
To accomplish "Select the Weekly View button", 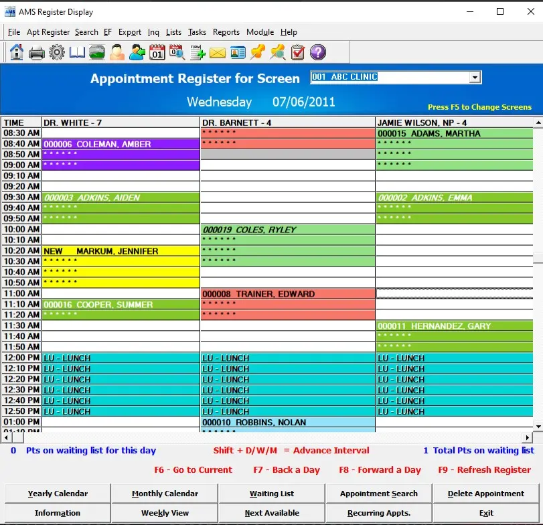I will [x=164, y=514].
